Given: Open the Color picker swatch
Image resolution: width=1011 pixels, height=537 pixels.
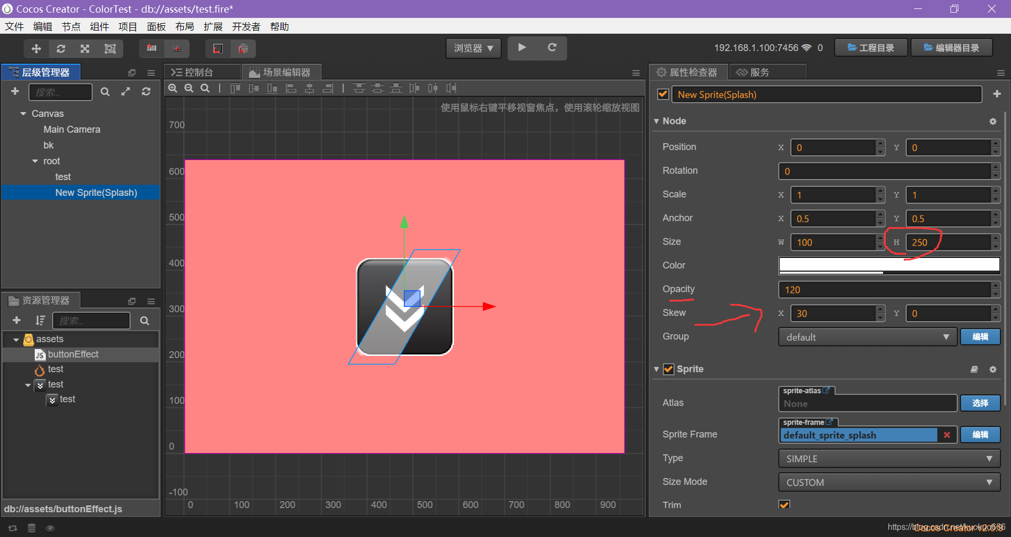Looking at the screenshot, I should pos(889,265).
